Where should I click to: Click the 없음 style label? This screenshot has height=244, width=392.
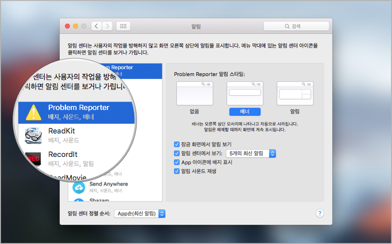(x=195, y=112)
